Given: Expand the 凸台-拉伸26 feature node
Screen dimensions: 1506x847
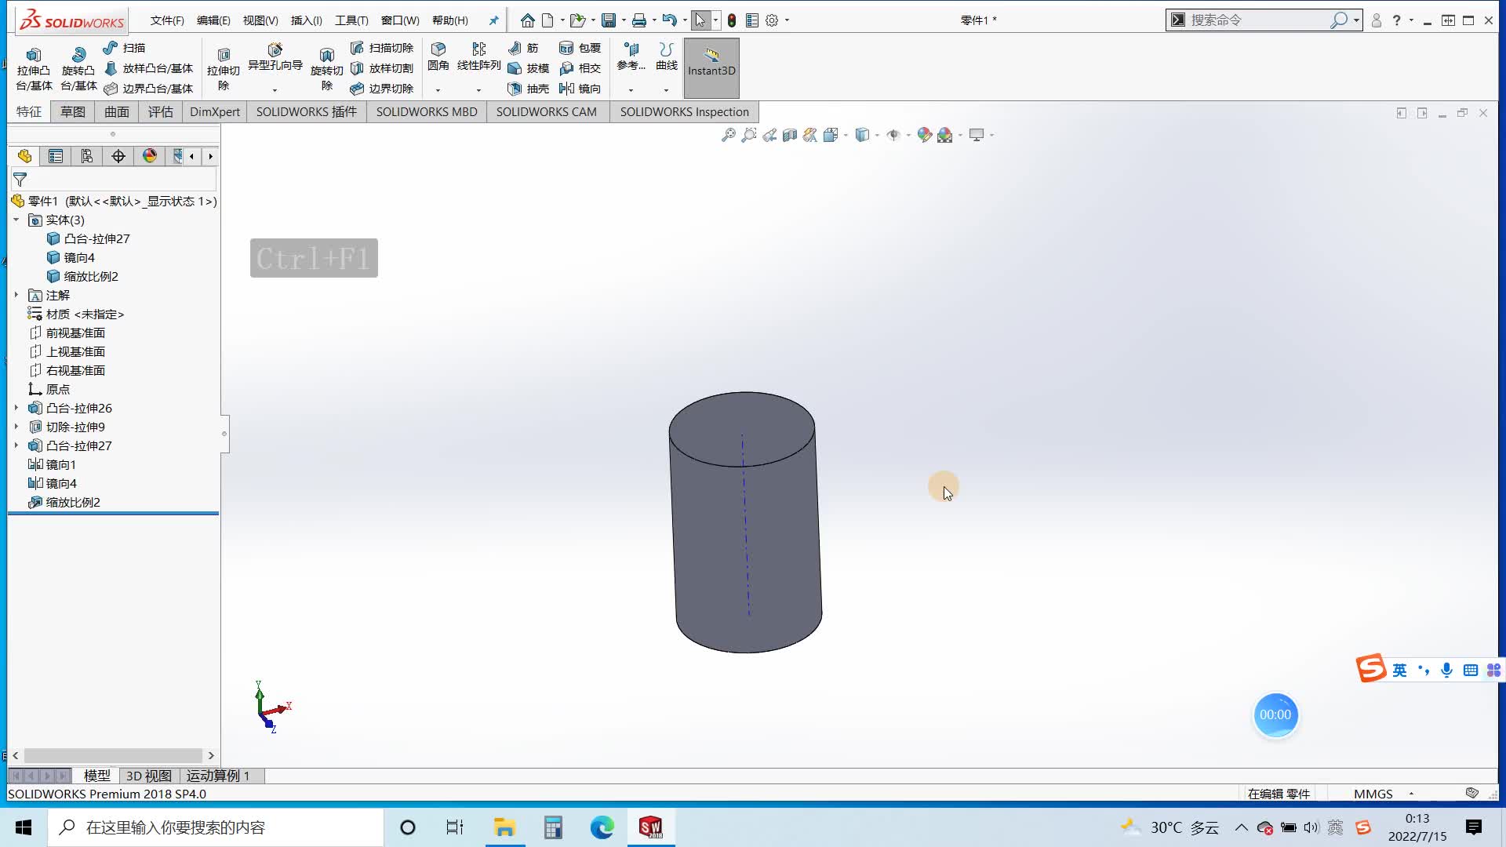Looking at the screenshot, I should pyautogui.click(x=16, y=409).
